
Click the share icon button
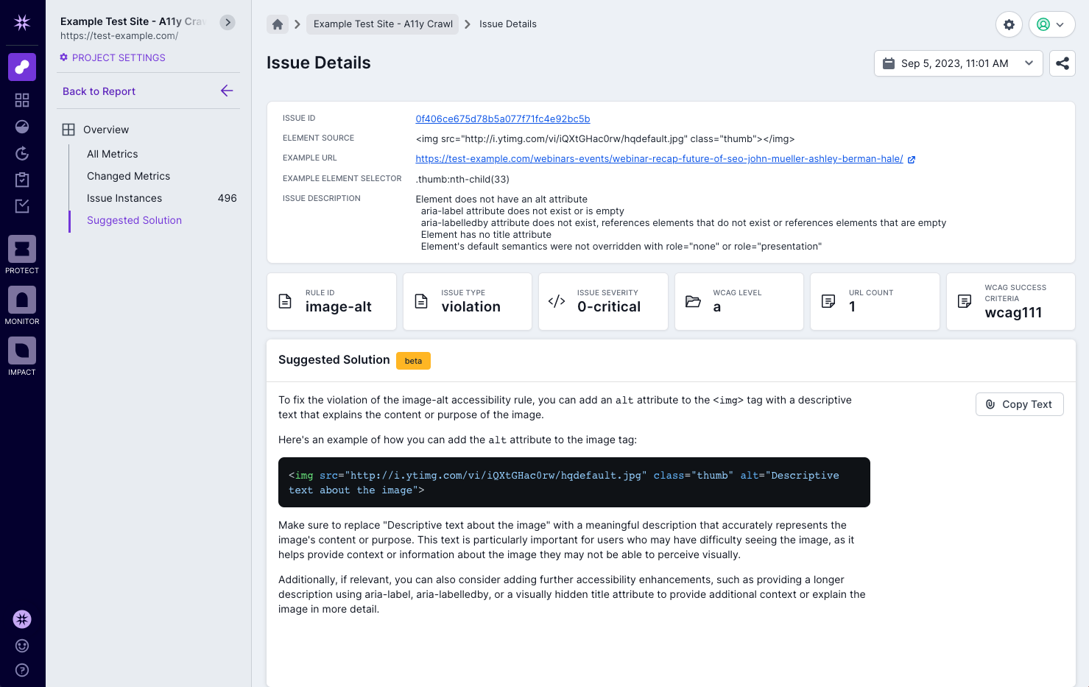click(x=1062, y=63)
